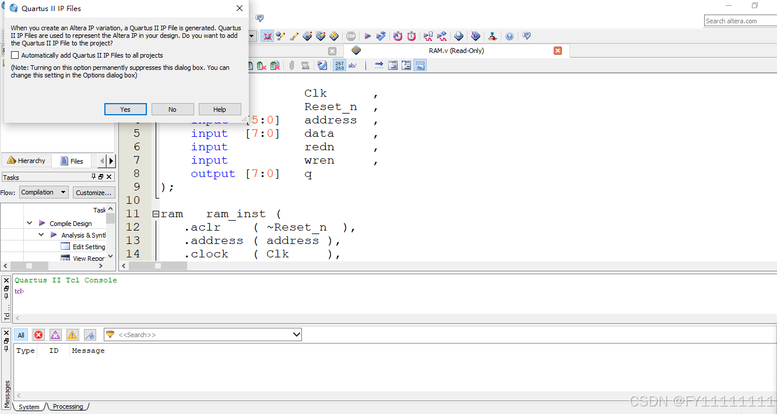The width and height of the screenshot is (777, 414).
Task: Click the checkmark analyze file editor icon
Action: 322,65
